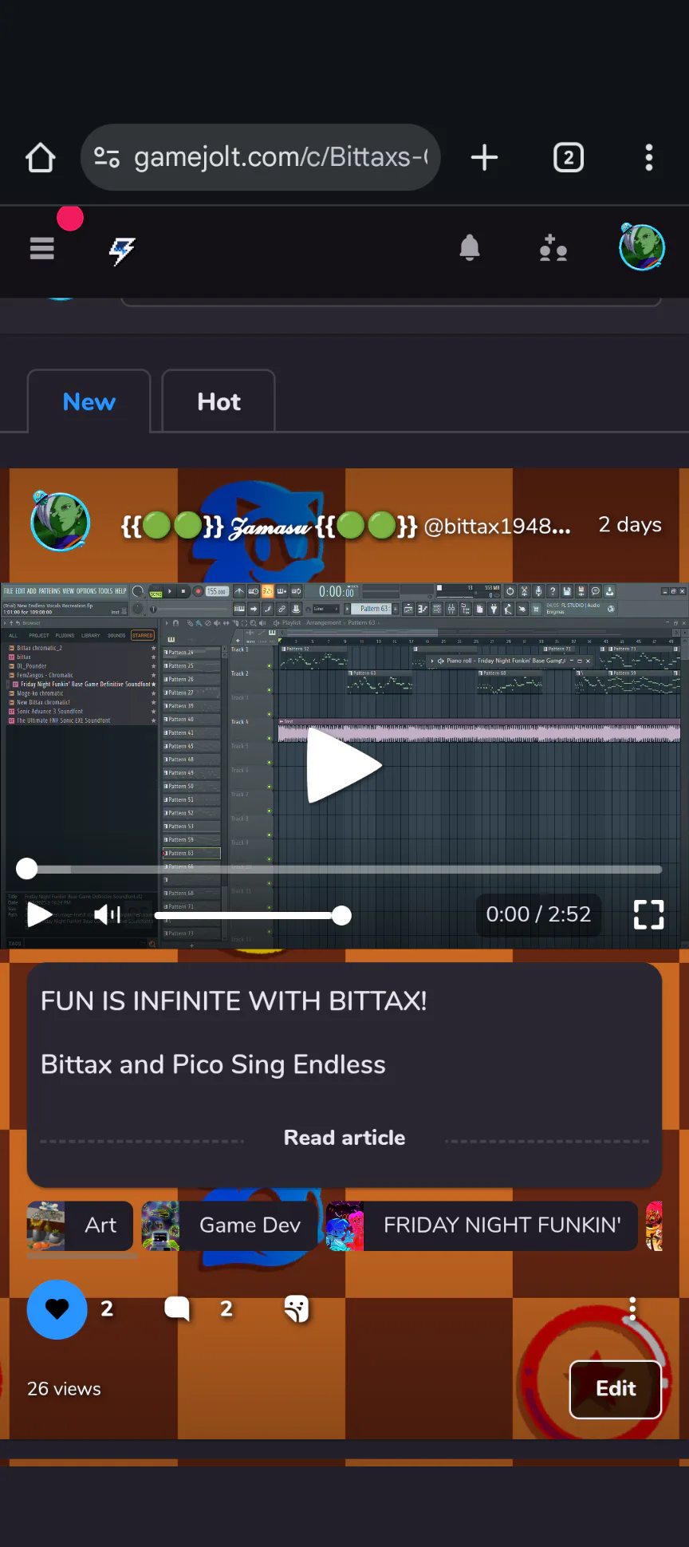Open post author's avatar
The height and width of the screenshot is (1547, 689).
click(x=60, y=521)
